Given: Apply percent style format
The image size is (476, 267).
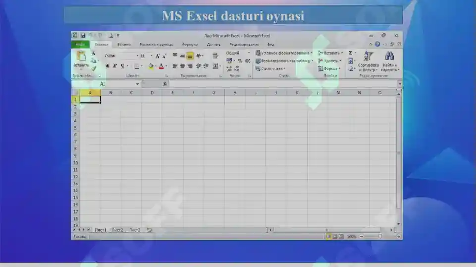Looking at the screenshot, I should coord(240,61).
